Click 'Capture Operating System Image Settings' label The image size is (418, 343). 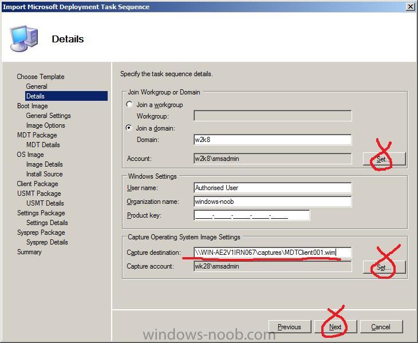184,237
